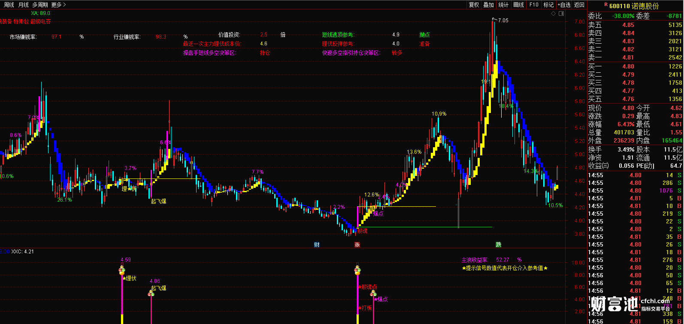Screen dimensions: 684x324
Task: Click the yellow 抛点 sell signal text
Action: coord(424,35)
